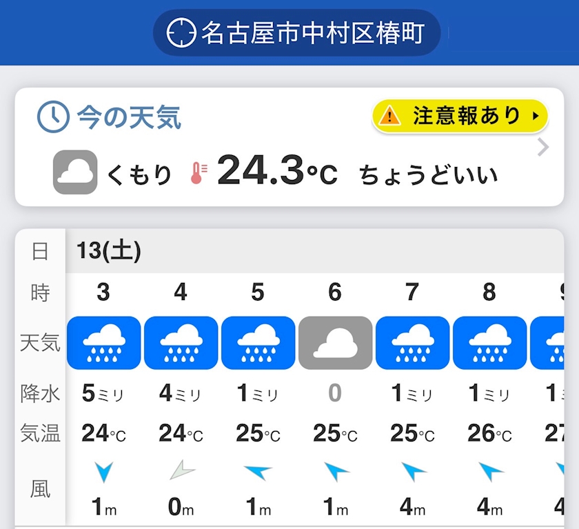Tap the rain icon at 7 o'clock
The width and height of the screenshot is (579, 529).
coord(412,343)
